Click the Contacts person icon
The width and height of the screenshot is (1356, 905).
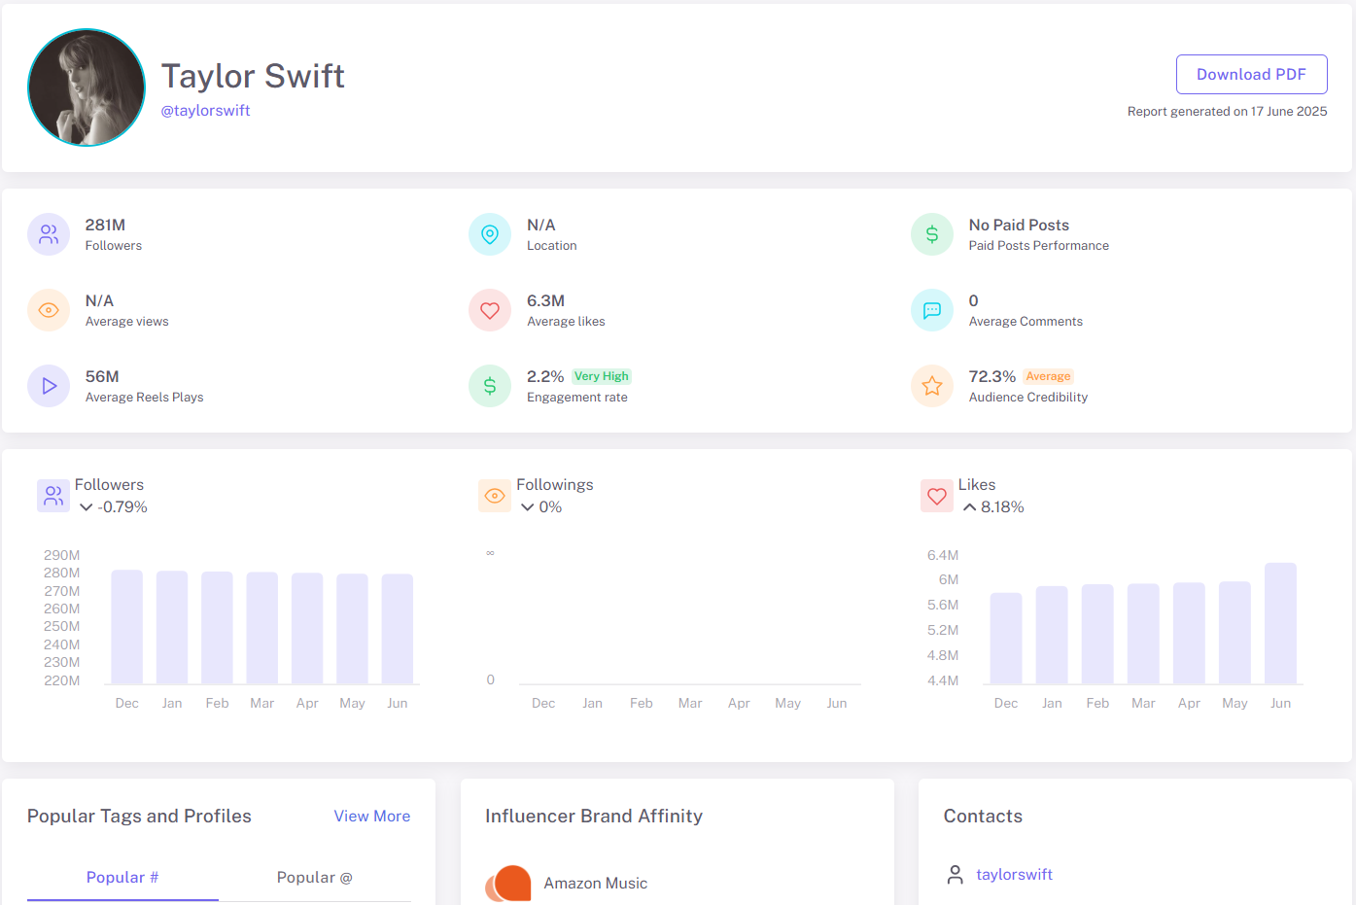[956, 875]
